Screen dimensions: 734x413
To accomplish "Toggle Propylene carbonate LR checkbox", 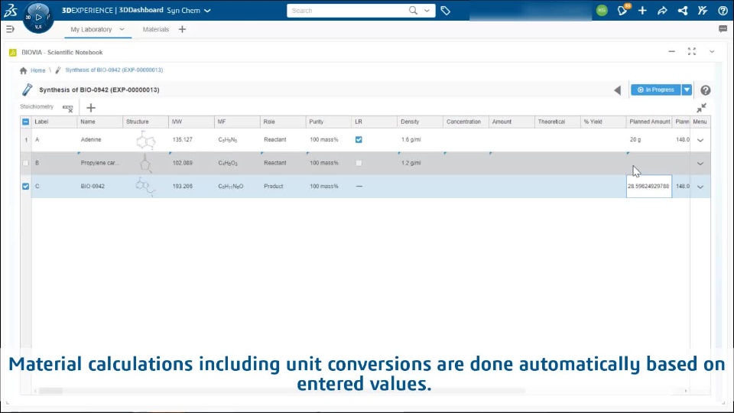I will tap(359, 163).
